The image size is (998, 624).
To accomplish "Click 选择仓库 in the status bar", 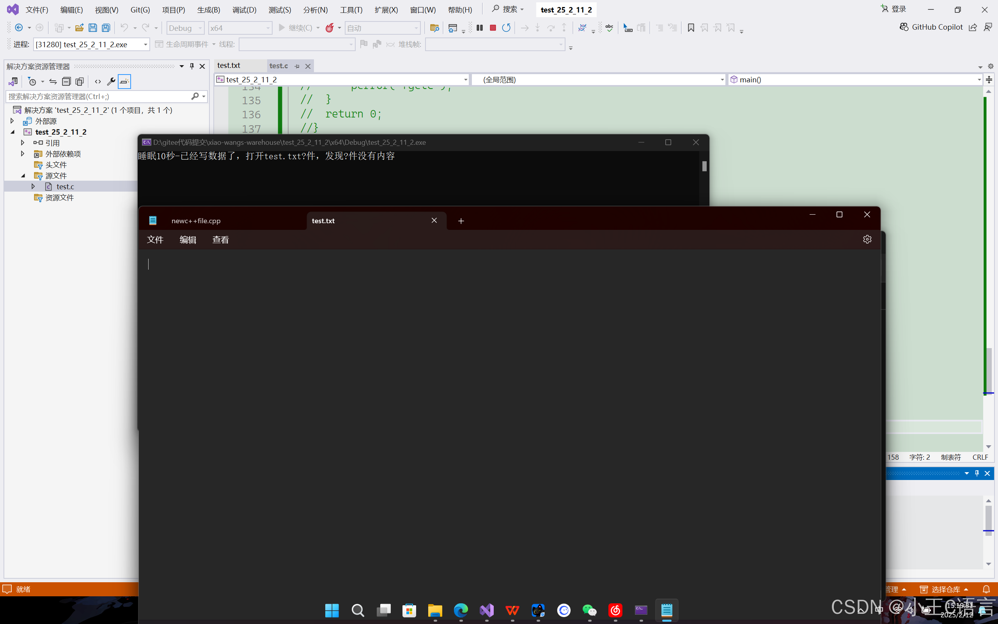I will point(945,589).
